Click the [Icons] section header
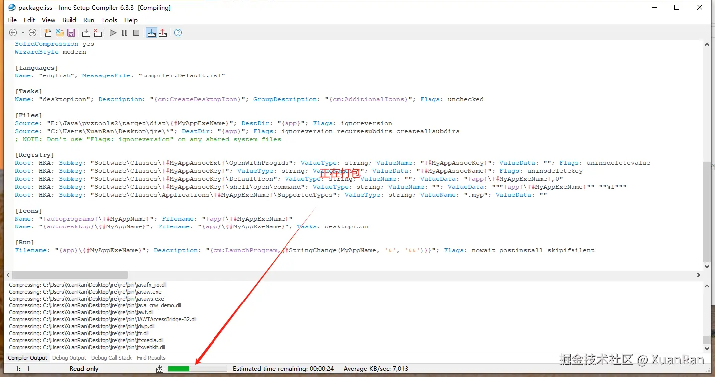The height and width of the screenshot is (377, 715). coord(29,211)
